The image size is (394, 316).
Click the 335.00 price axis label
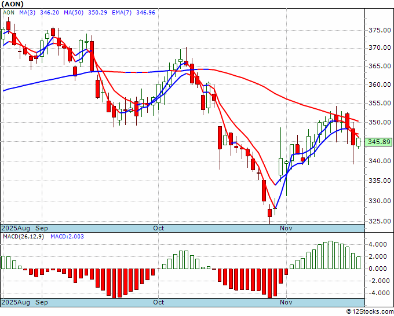[x=380, y=181]
